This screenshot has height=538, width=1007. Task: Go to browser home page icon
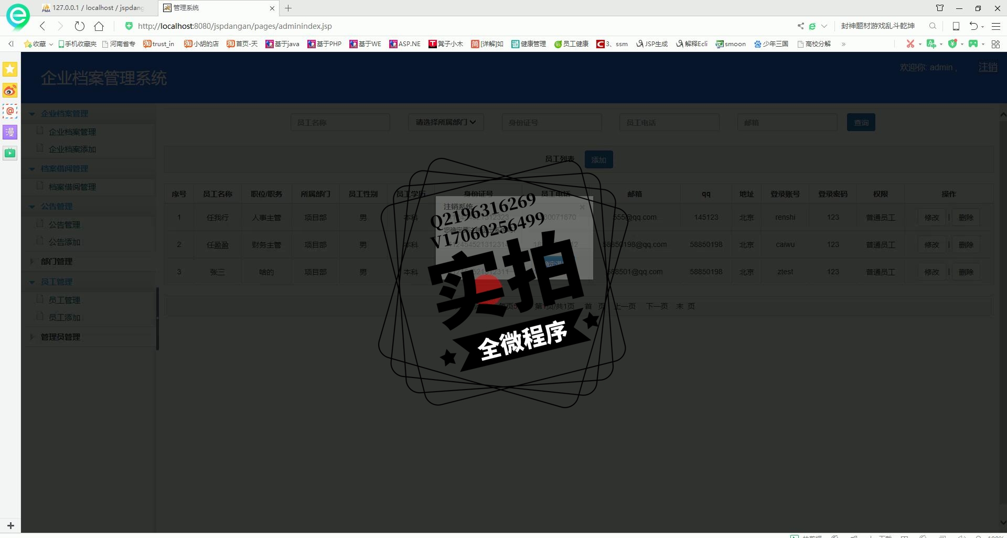coord(99,26)
